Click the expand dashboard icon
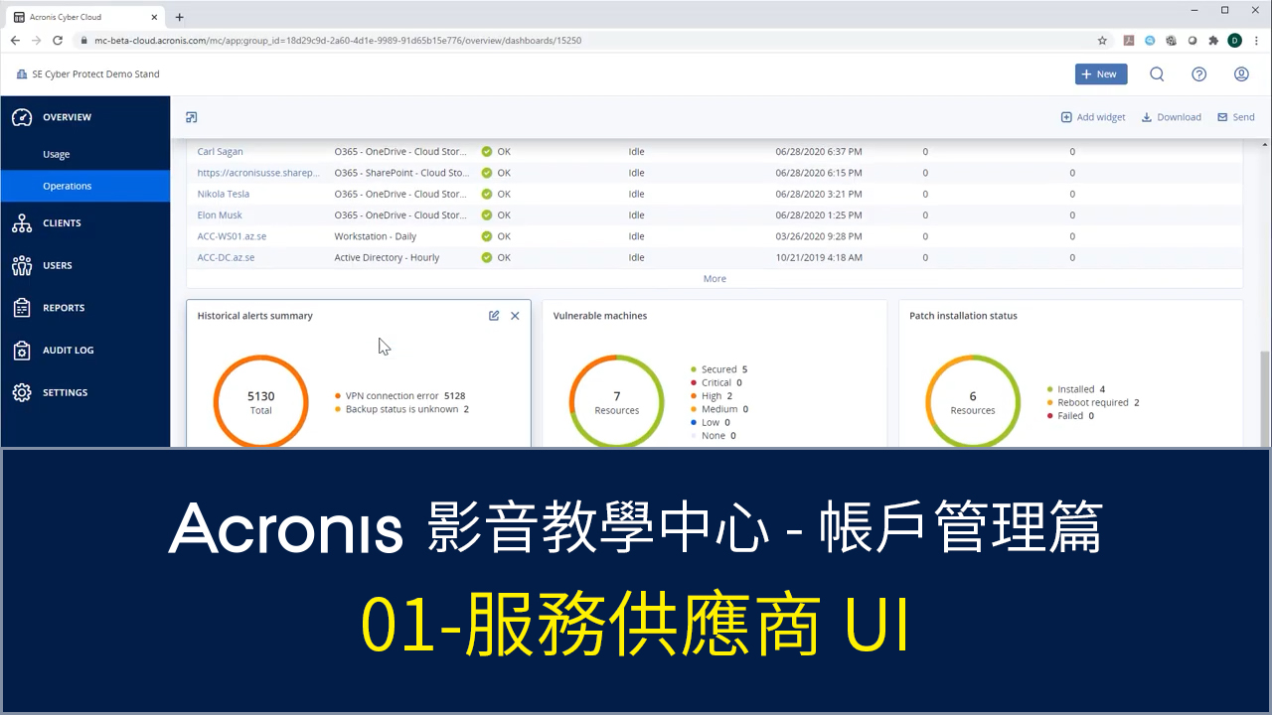Screen dimensions: 1272x715 [192, 117]
